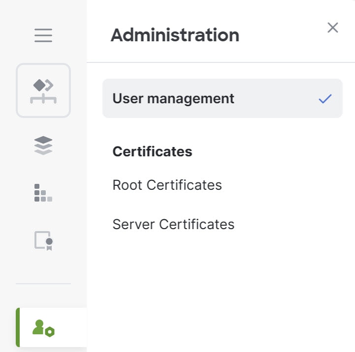This screenshot has width=355, height=352.
Task: Click the sidebar divider line above the admin icon
Action: click(x=43, y=283)
